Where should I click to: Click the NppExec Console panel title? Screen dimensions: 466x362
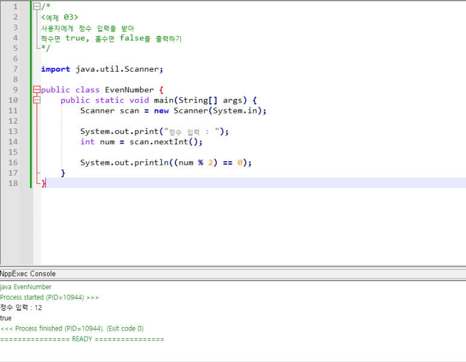28,274
